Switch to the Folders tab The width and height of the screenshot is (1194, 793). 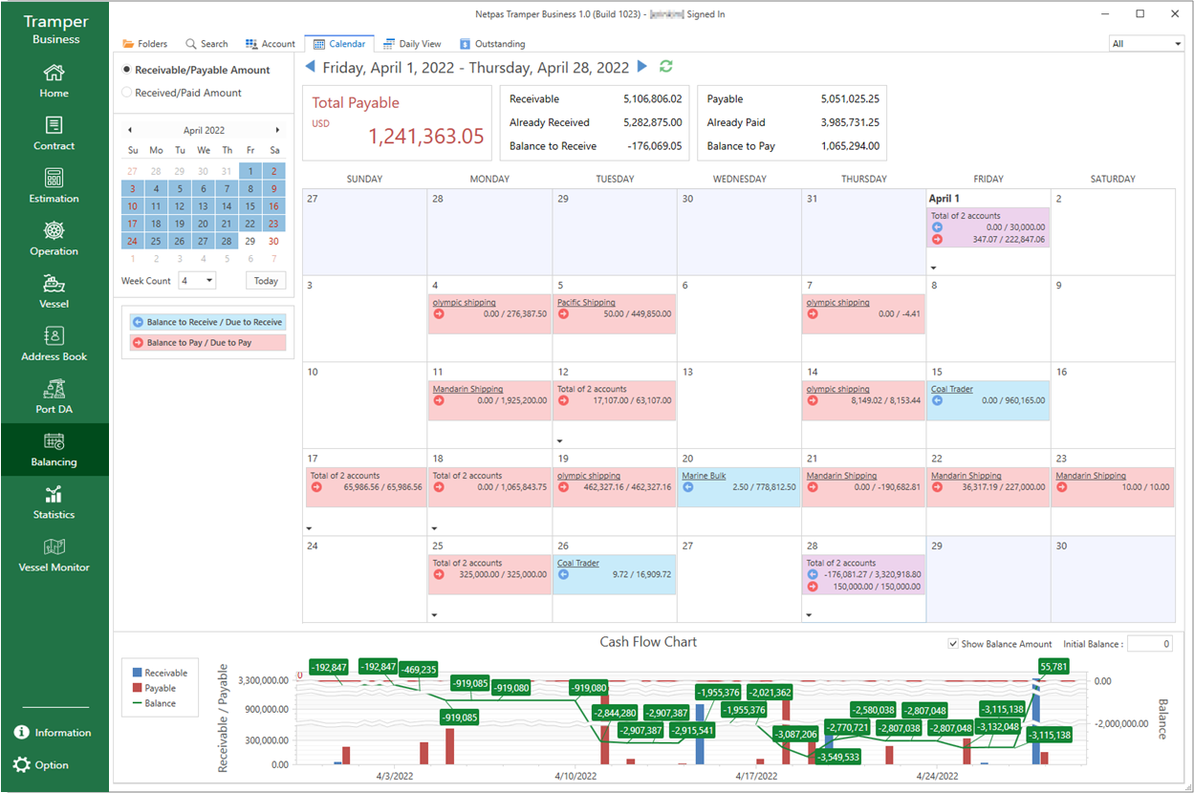[x=145, y=44]
